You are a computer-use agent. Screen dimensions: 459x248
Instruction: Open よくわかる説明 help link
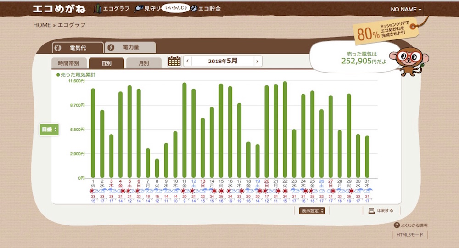[411, 225]
